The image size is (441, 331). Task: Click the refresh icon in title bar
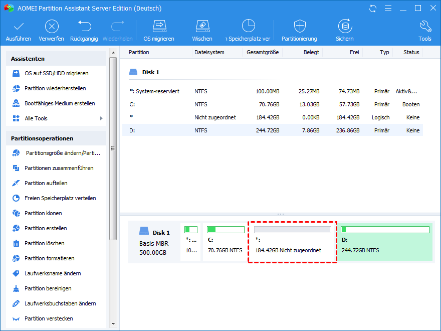tap(372, 8)
